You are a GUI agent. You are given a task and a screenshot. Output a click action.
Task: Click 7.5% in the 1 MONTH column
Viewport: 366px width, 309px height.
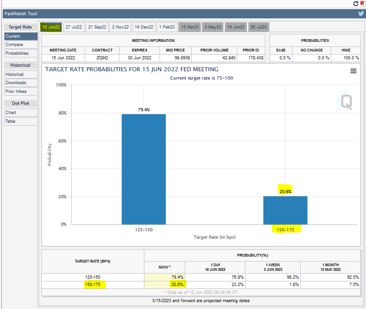pos(331,285)
